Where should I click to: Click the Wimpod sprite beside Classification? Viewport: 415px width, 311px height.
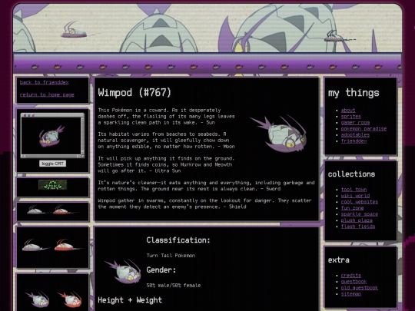(123, 271)
